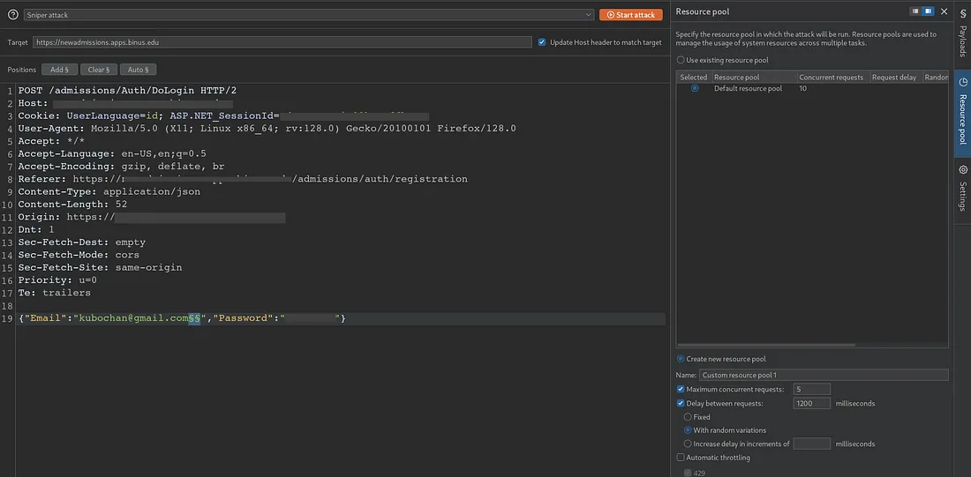Screen dimensions: 971x477
Task: Select the Default resource pool radio
Action: (694, 88)
